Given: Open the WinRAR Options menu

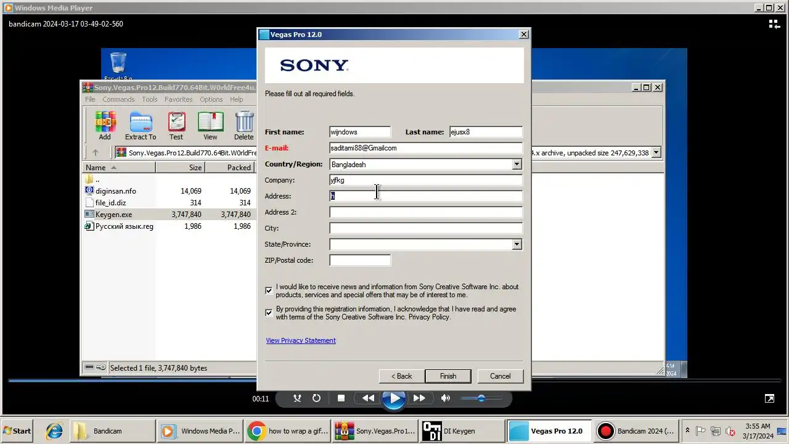Looking at the screenshot, I should click(x=211, y=99).
